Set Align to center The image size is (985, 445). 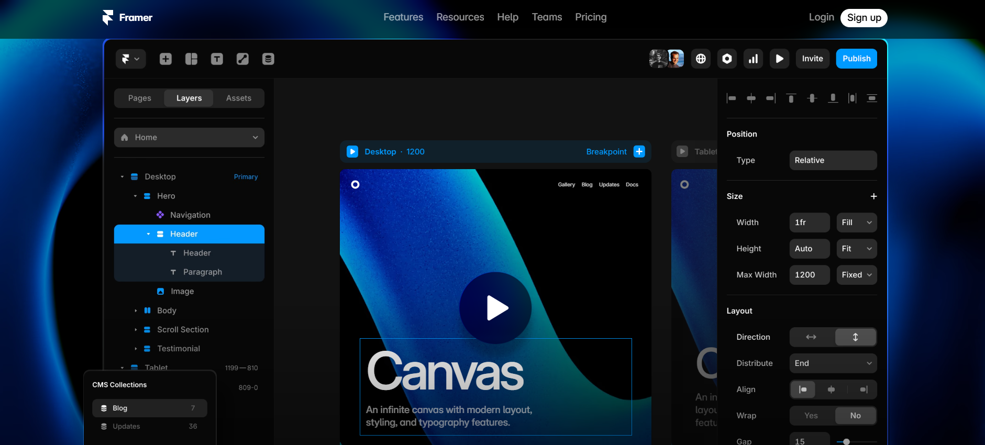(831, 390)
